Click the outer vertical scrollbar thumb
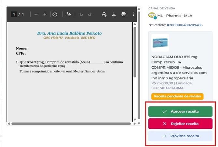This screenshot has width=218, height=147. coord(139,65)
